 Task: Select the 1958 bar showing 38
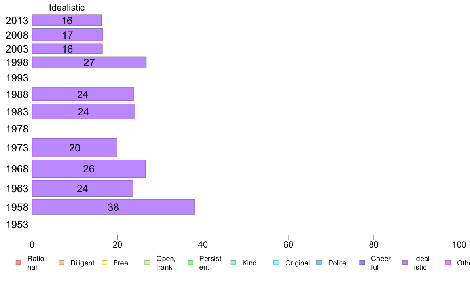click(113, 207)
